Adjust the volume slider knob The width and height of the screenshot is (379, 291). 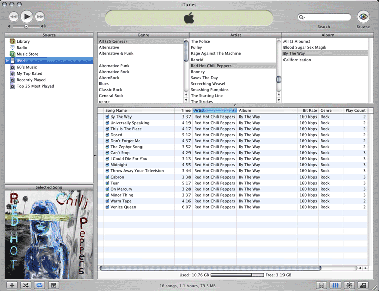tap(26, 26)
